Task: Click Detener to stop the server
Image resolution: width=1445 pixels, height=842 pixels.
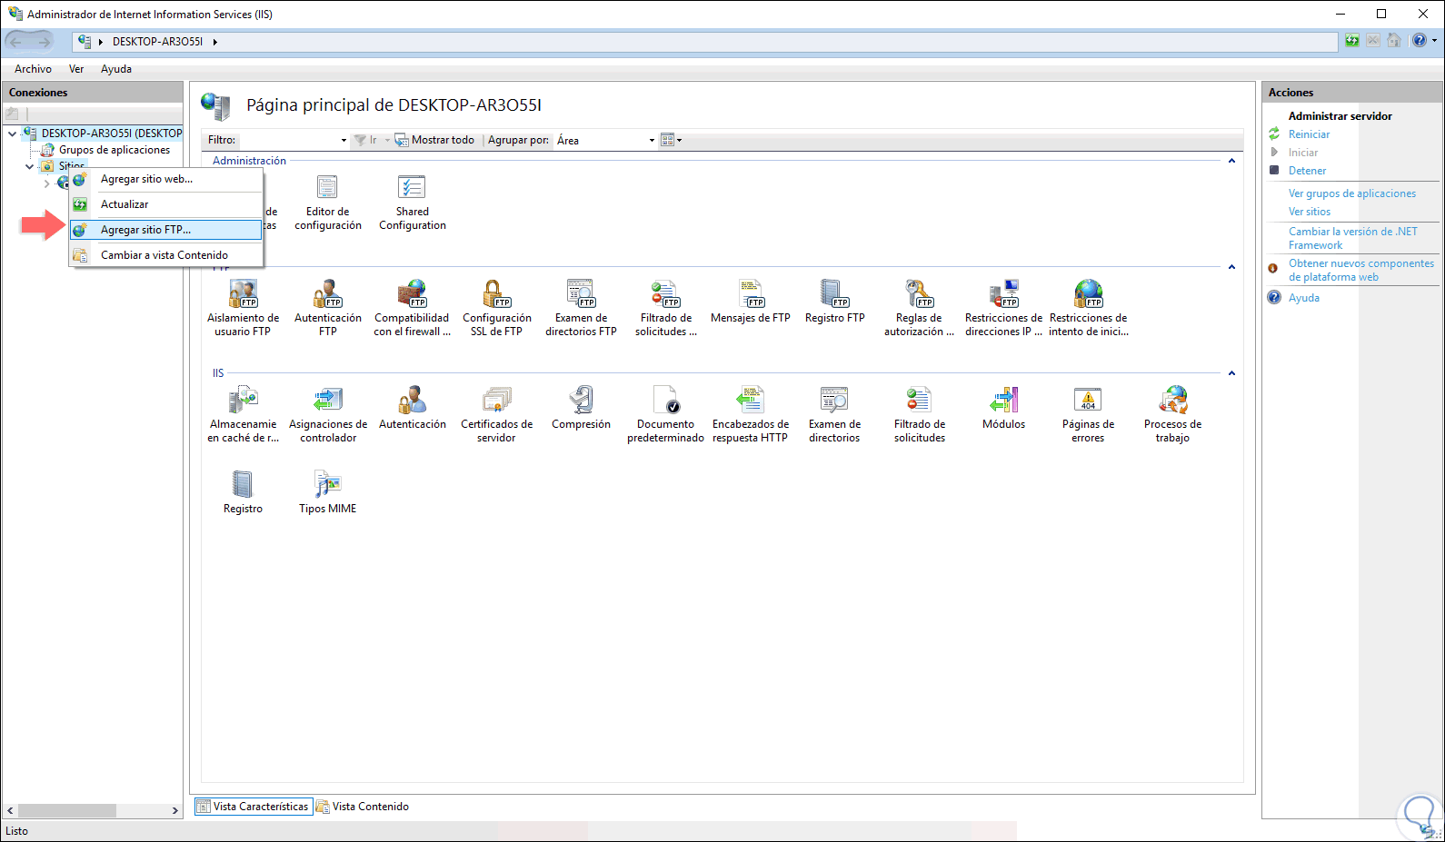Action: (1307, 171)
